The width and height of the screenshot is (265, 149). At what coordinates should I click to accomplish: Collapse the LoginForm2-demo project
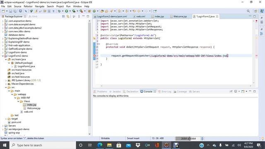pos(3,56)
